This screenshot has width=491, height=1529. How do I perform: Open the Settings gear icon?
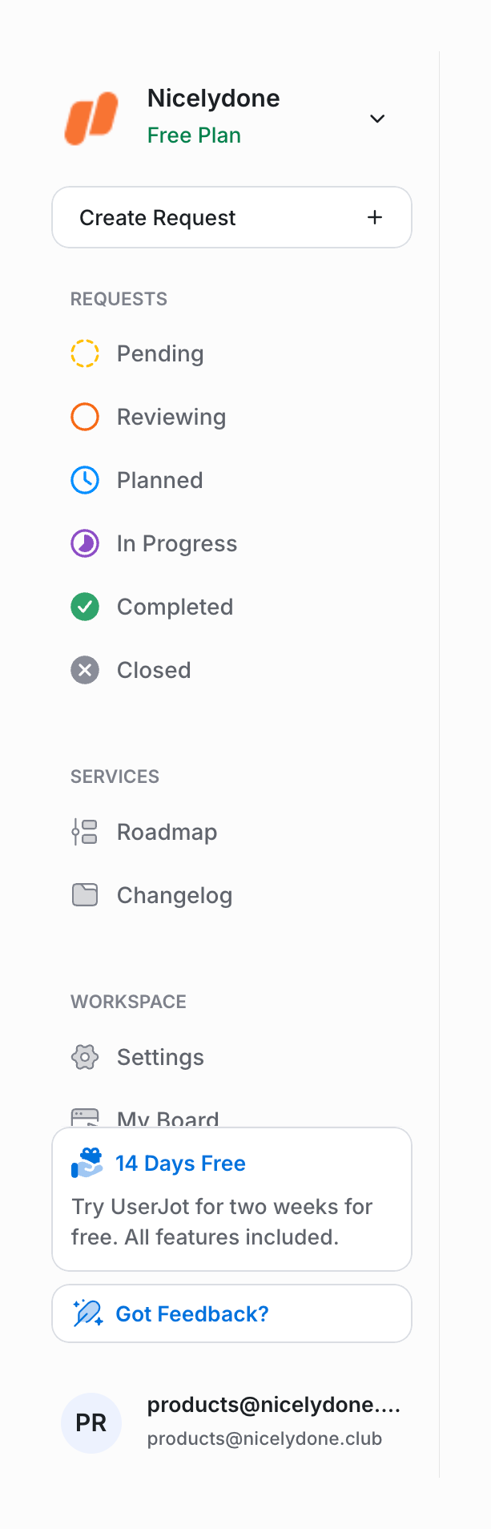tap(84, 1056)
